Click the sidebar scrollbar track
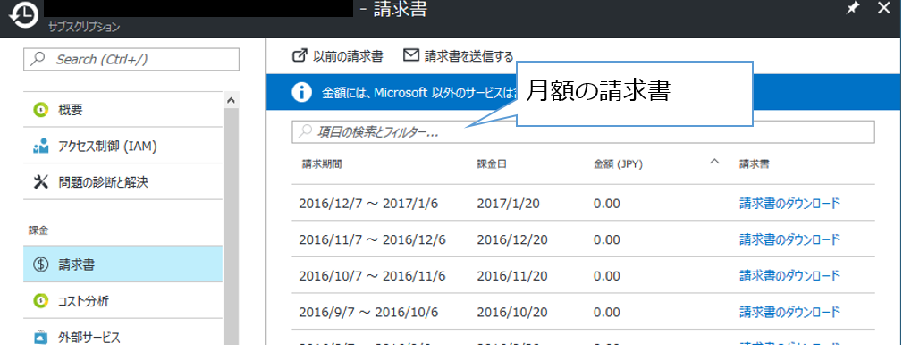Viewport: 903px width, 352px height. click(231, 227)
